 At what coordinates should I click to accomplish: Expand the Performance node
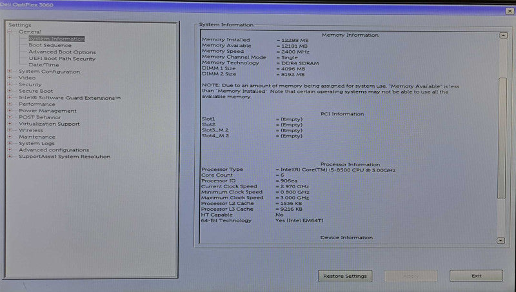(10, 104)
